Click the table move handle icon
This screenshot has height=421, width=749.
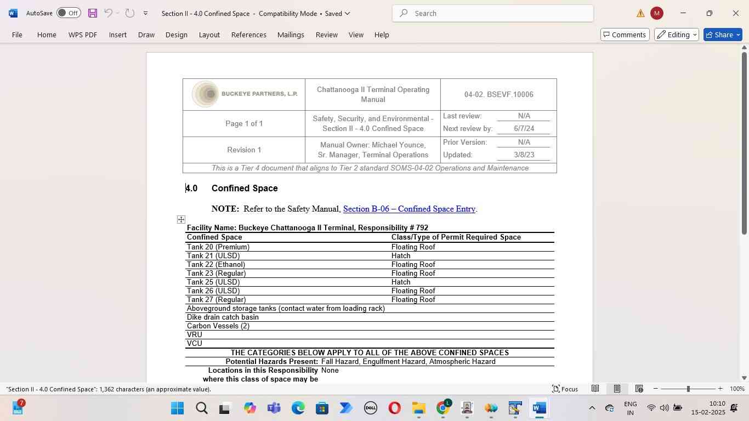(181, 219)
